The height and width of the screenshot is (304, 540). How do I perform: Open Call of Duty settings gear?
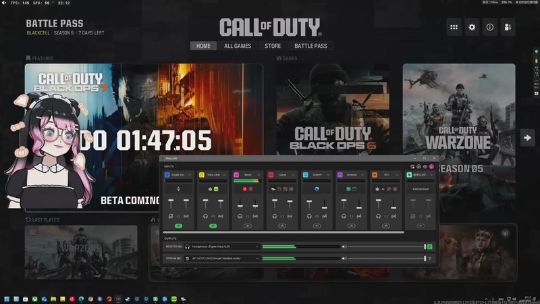472,27
